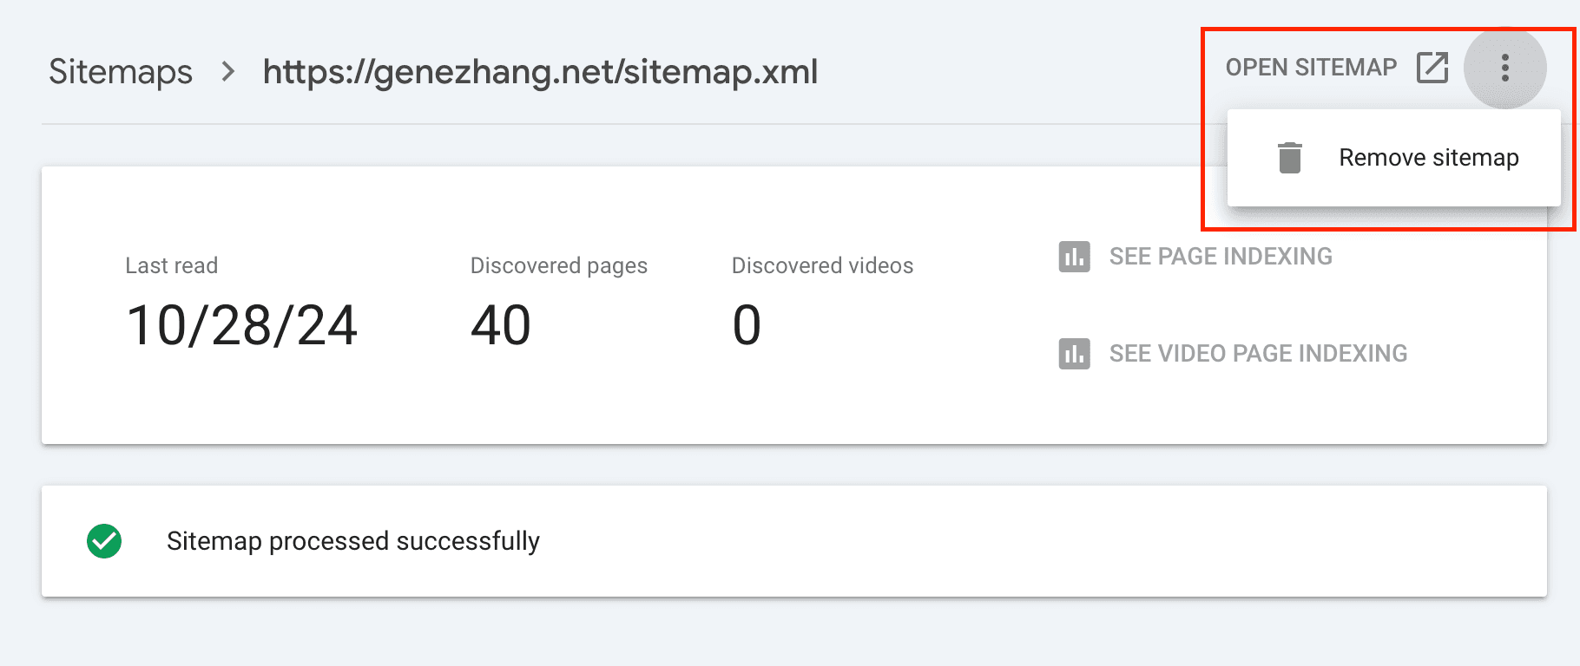Click the breadcrumb chevron arrow
1580x666 pixels.
tap(228, 71)
